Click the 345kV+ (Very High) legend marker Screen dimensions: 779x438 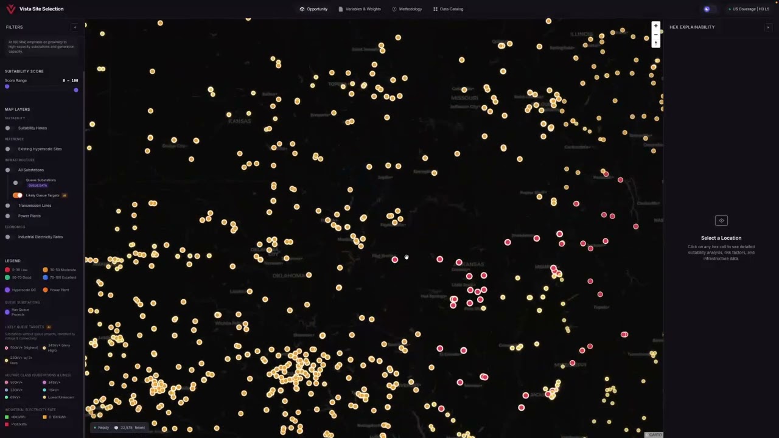44,348
